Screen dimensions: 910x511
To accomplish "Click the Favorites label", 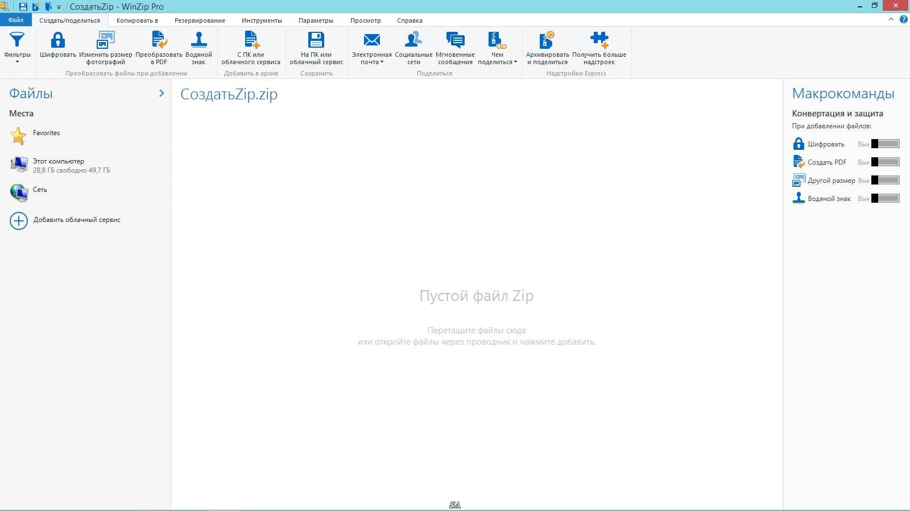I will pyautogui.click(x=46, y=133).
